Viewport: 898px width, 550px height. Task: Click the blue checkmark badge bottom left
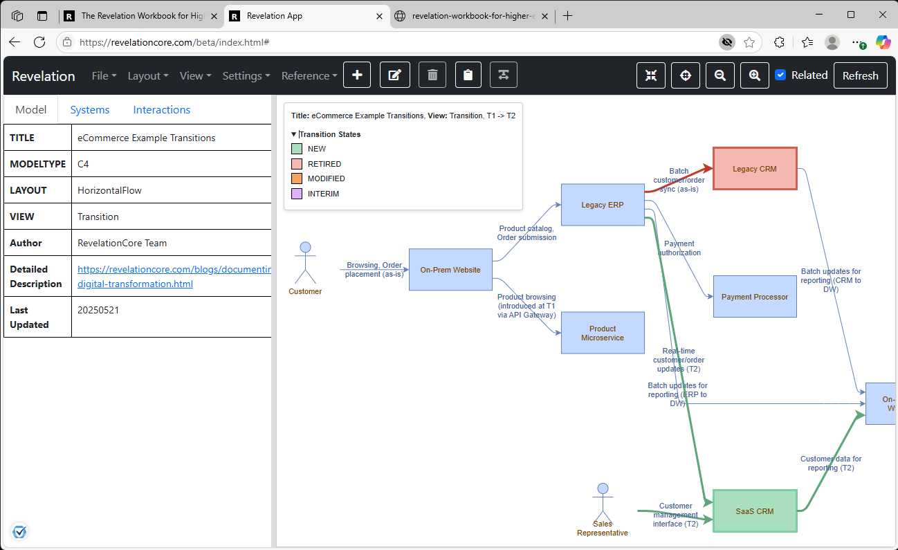coord(19,531)
